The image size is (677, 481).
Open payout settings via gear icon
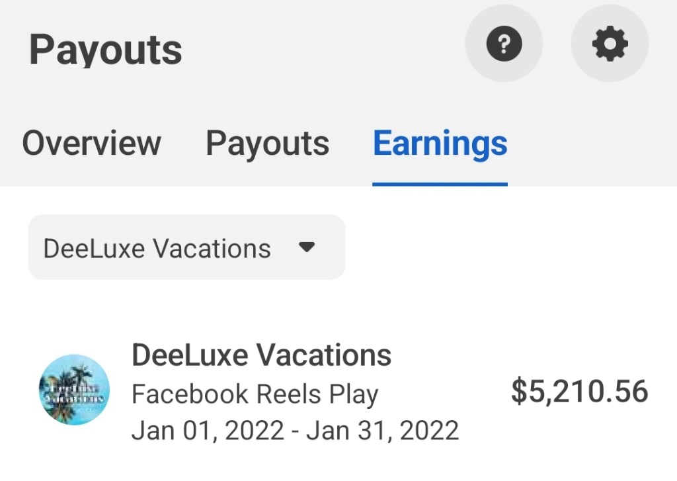pos(610,44)
